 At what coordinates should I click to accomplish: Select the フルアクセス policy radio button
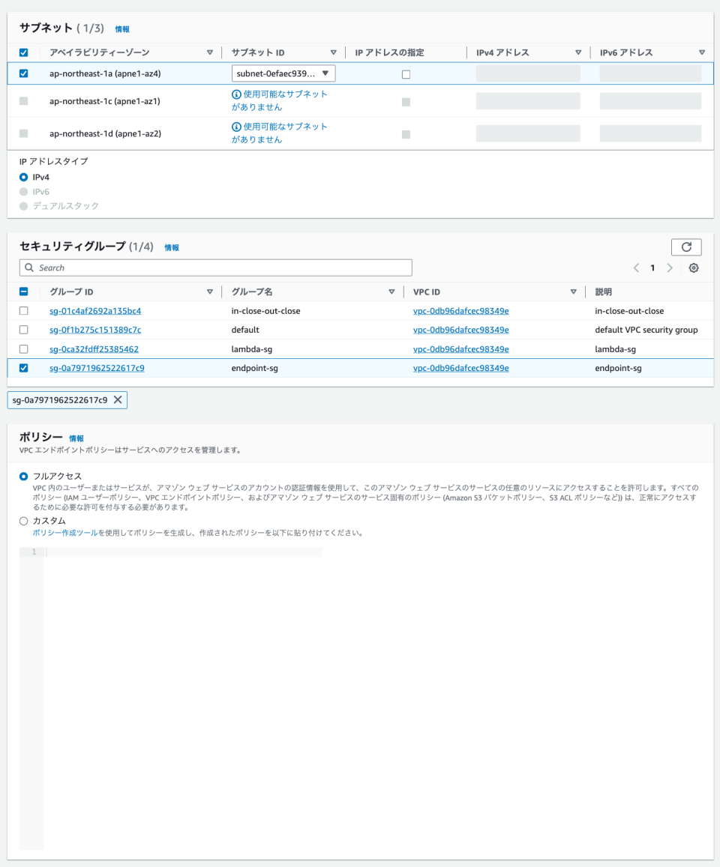[x=24, y=477]
